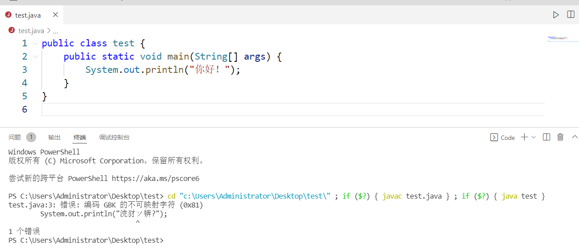The image size is (579, 252).
Task: Click the breadcrumb ellipsis after test.java
Action: click(x=55, y=31)
